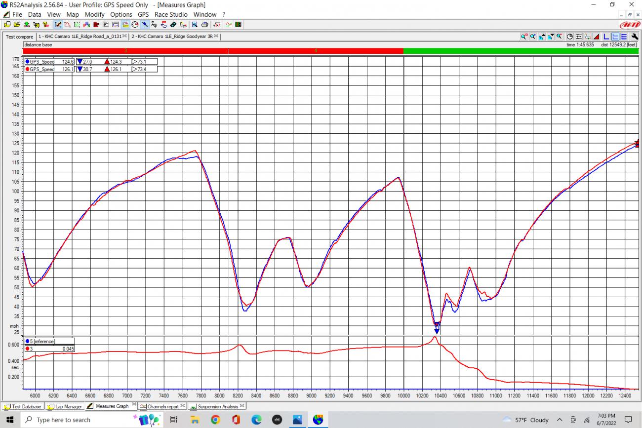Screen dimensions: 642x428
Task: Open the File menu
Action: (x=17, y=14)
